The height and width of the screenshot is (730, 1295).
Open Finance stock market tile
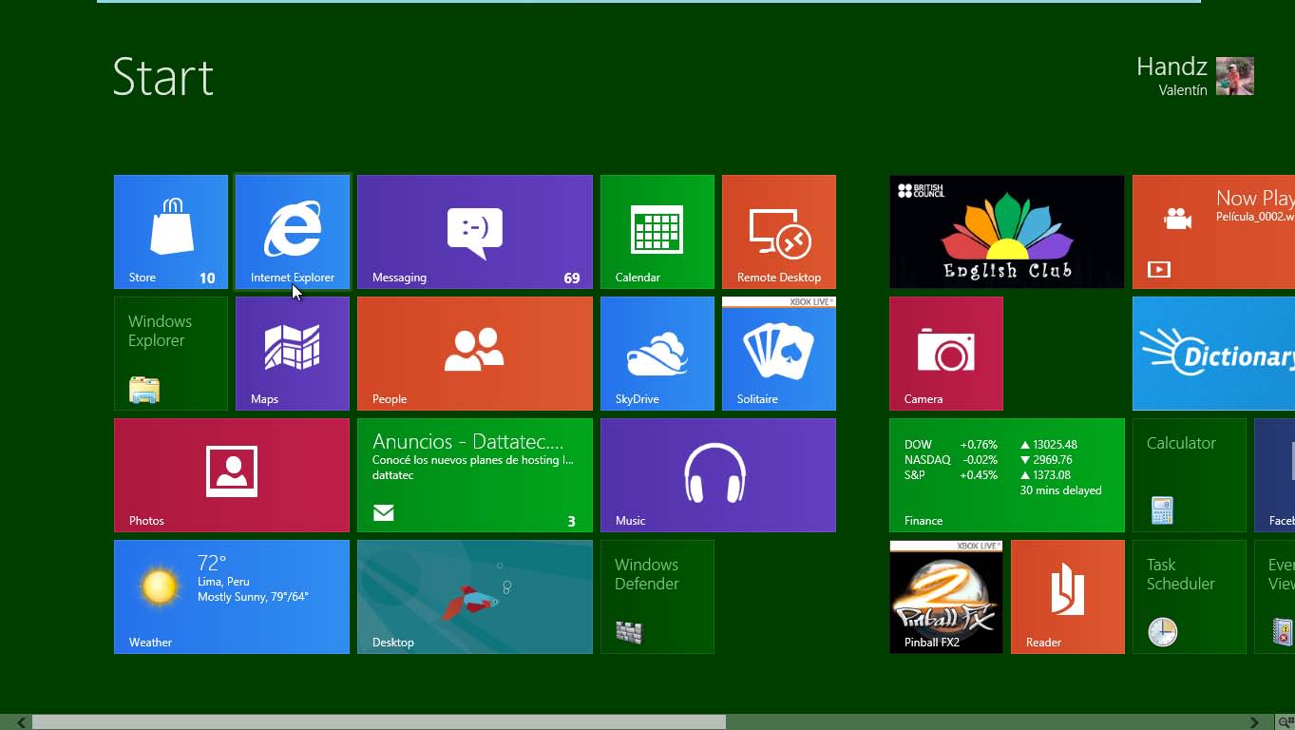(x=1007, y=475)
